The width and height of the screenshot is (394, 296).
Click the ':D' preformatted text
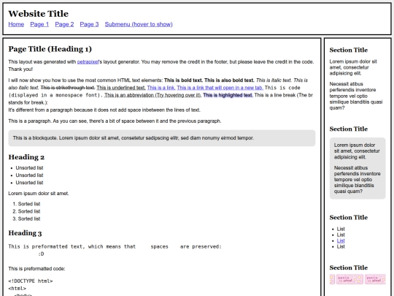tap(41, 254)
